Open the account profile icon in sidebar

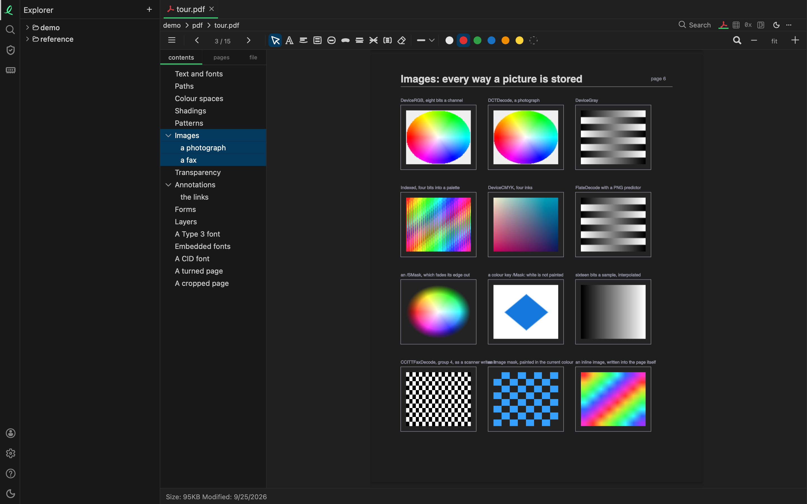click(10, 433)
